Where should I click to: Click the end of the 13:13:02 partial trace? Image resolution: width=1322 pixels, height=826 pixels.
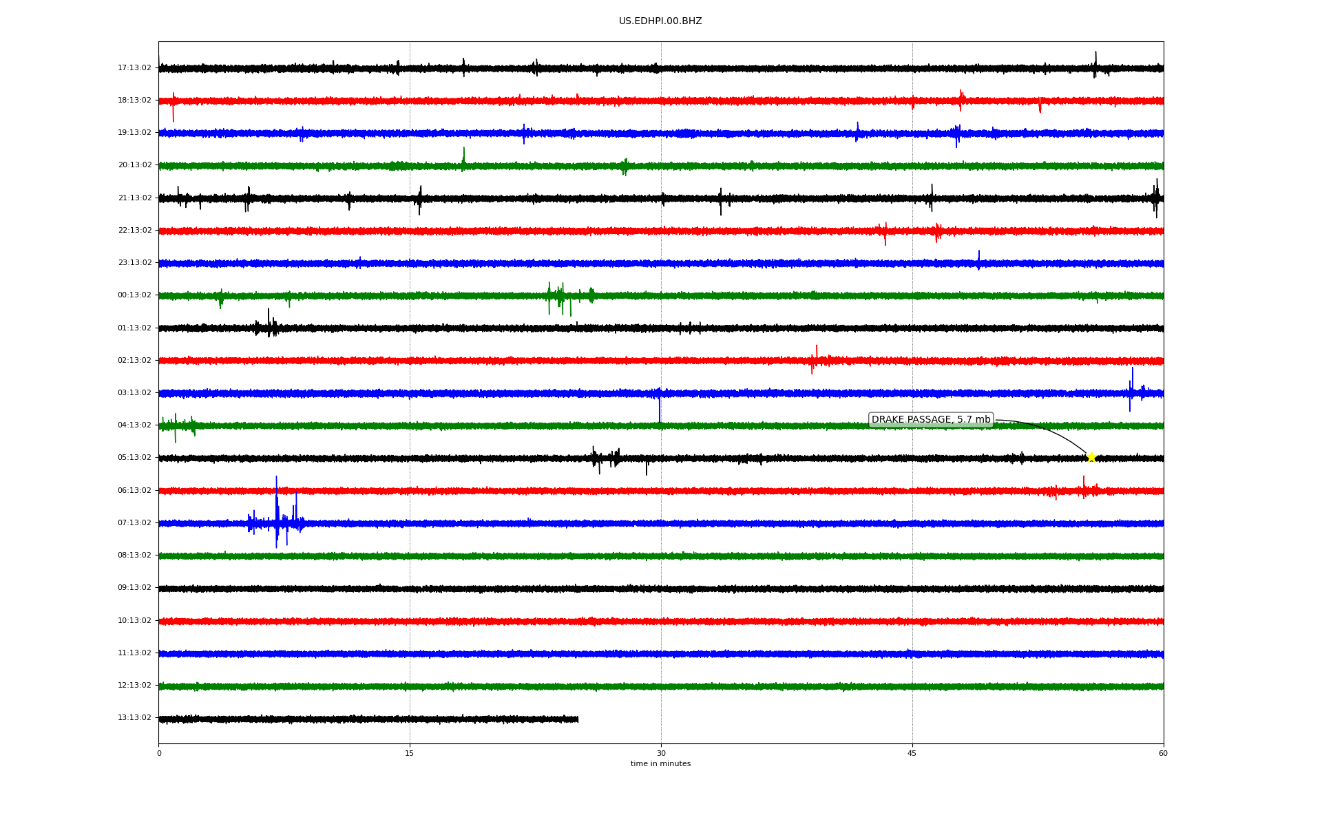tap(577, 719)
